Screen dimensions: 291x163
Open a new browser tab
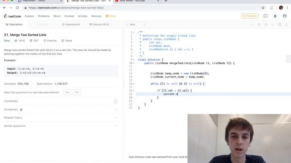click(x=166, y=1)
